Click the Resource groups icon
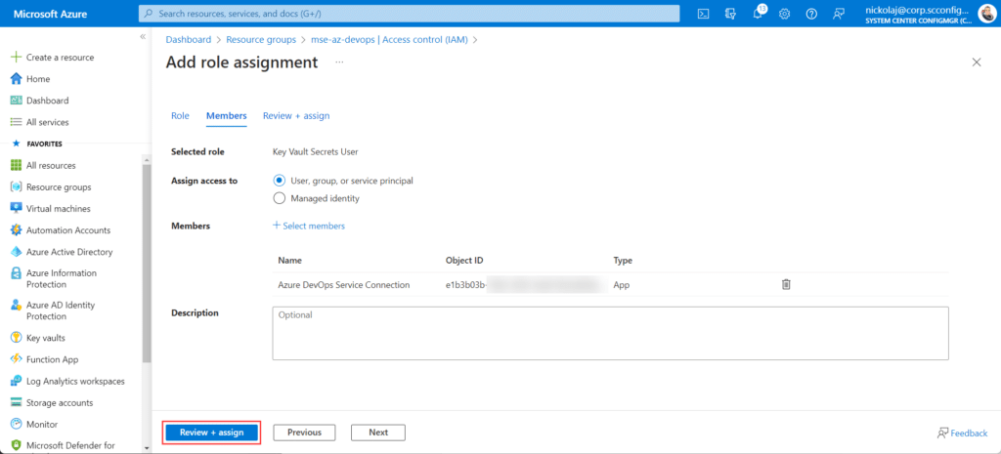This screenshot has width=1001, height=454. click(17, 187)
